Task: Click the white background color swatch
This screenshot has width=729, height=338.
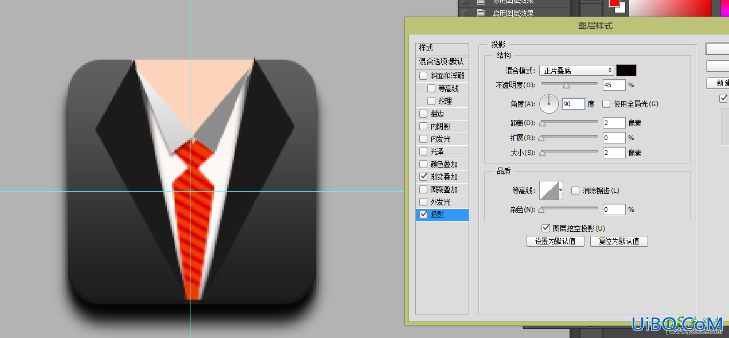Action: pyautogui.click(x=623, y=9)
